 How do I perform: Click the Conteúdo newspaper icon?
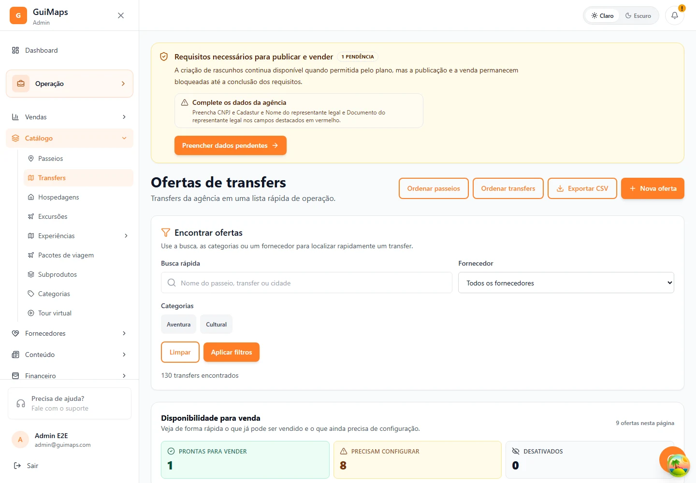tap(15, 355)
